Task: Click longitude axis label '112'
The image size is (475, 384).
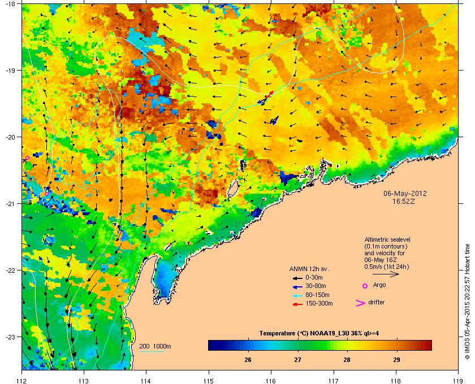Action: tap(22, 381)
